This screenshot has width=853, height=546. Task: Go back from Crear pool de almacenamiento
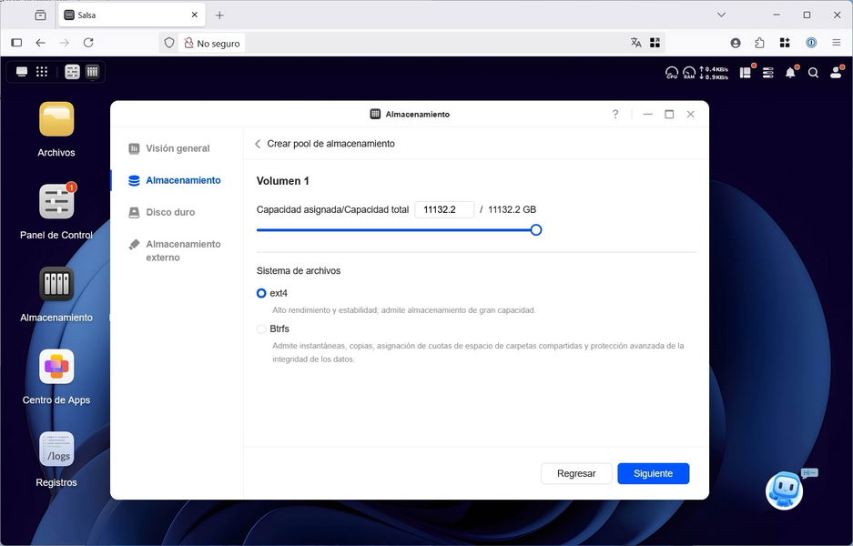point(258,144)
